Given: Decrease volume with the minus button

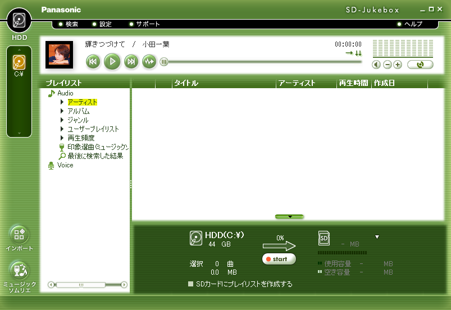Looking at the screenshot, I should click(388, 65).
